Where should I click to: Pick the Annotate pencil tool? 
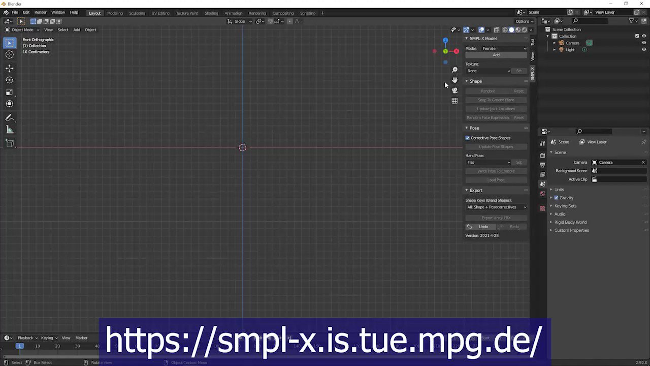tap(10, 117)
